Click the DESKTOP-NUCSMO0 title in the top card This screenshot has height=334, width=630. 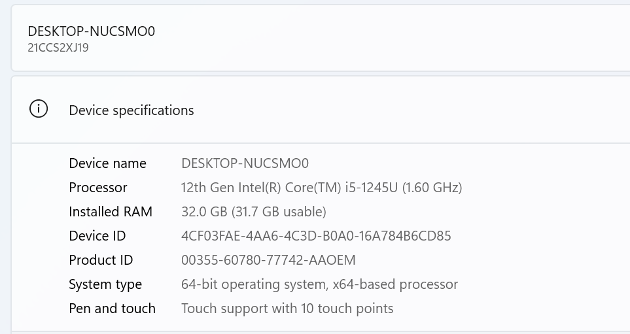pos(92,31)
